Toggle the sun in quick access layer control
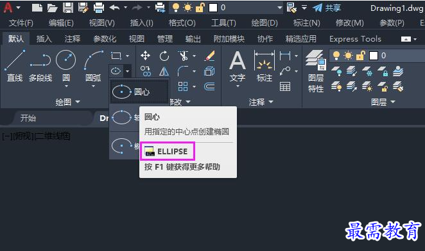Image resolution: width=425 pixels, height=251 pixels. coord(187,8)
